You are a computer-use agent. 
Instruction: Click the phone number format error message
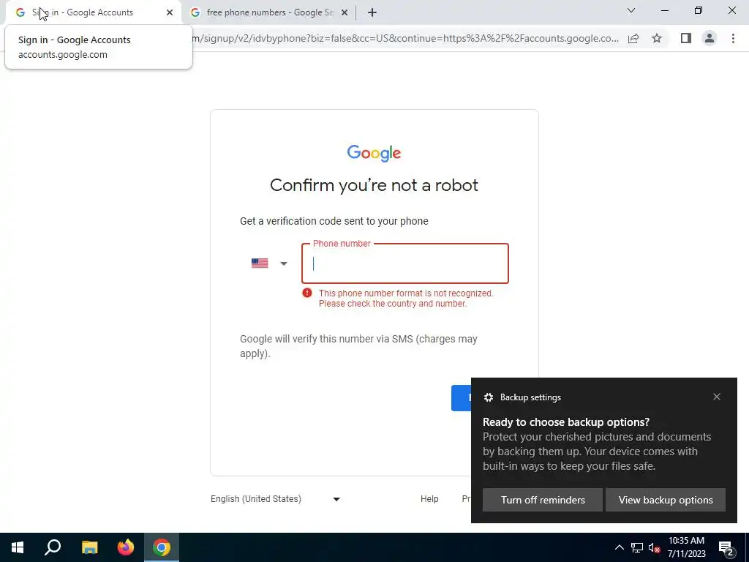406,299
